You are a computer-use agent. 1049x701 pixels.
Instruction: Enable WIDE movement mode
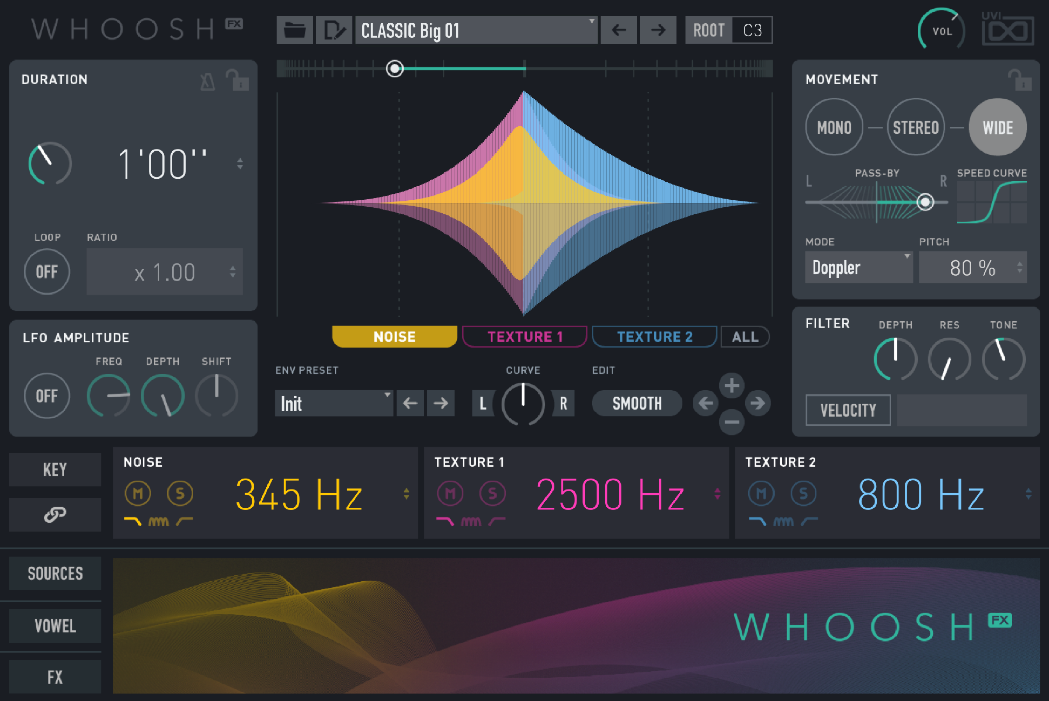pos(997,127)
